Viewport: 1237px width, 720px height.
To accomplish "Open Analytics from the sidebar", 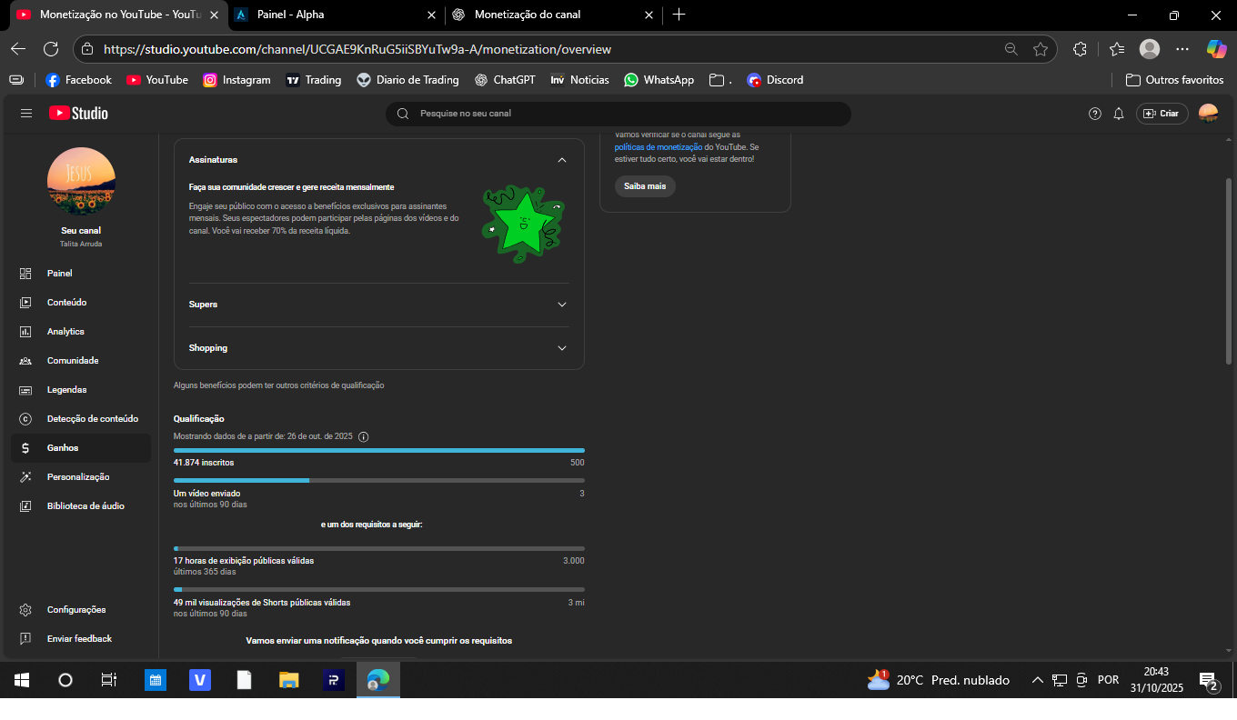I will 65,332.
